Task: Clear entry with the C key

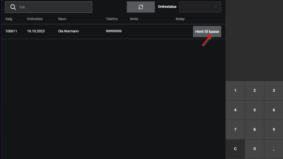Action: coord(235,149)
